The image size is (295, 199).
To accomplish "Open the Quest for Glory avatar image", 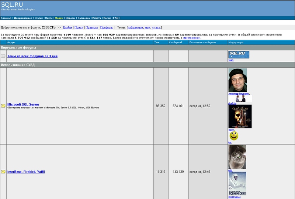I will coord(240,117).
